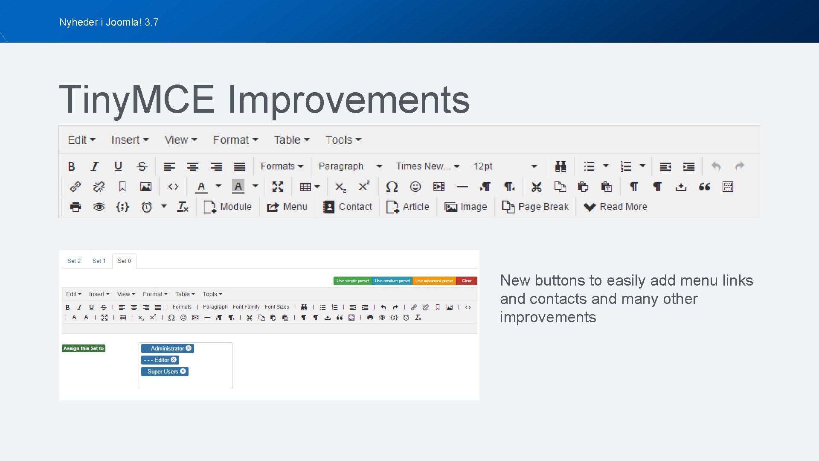Remove link with broken chain icon
819x461 pixels.
click(x=99, y=187)
